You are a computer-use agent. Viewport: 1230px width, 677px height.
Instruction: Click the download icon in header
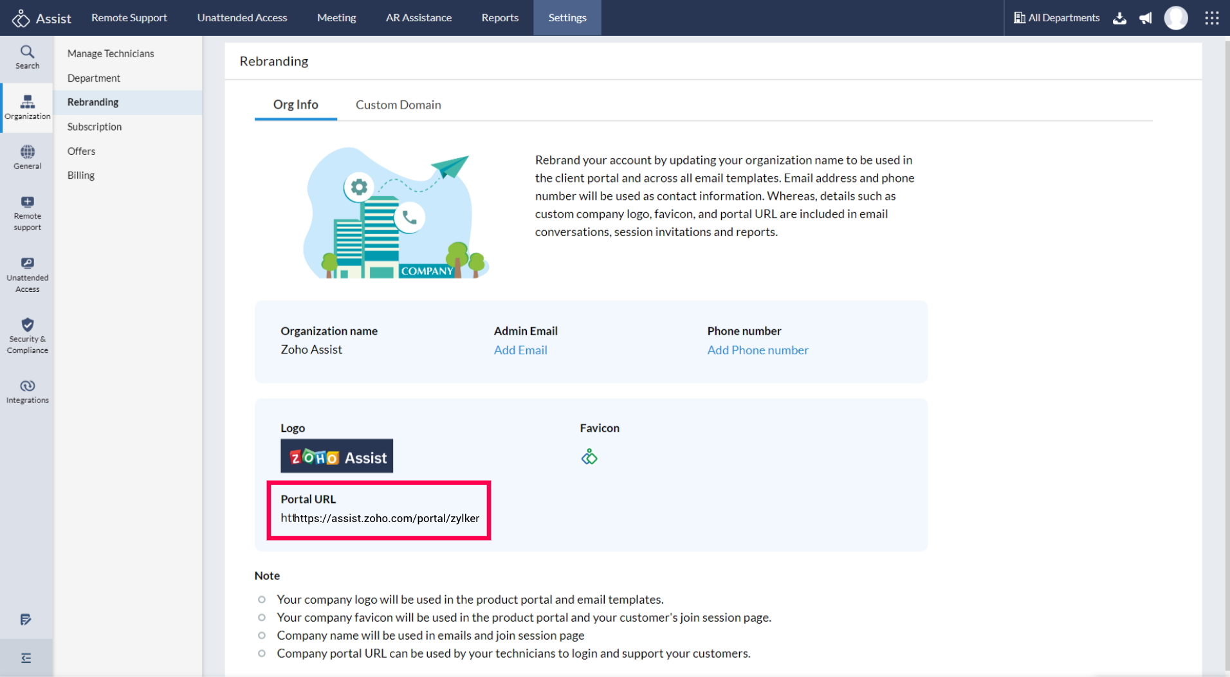[1119, 18]
